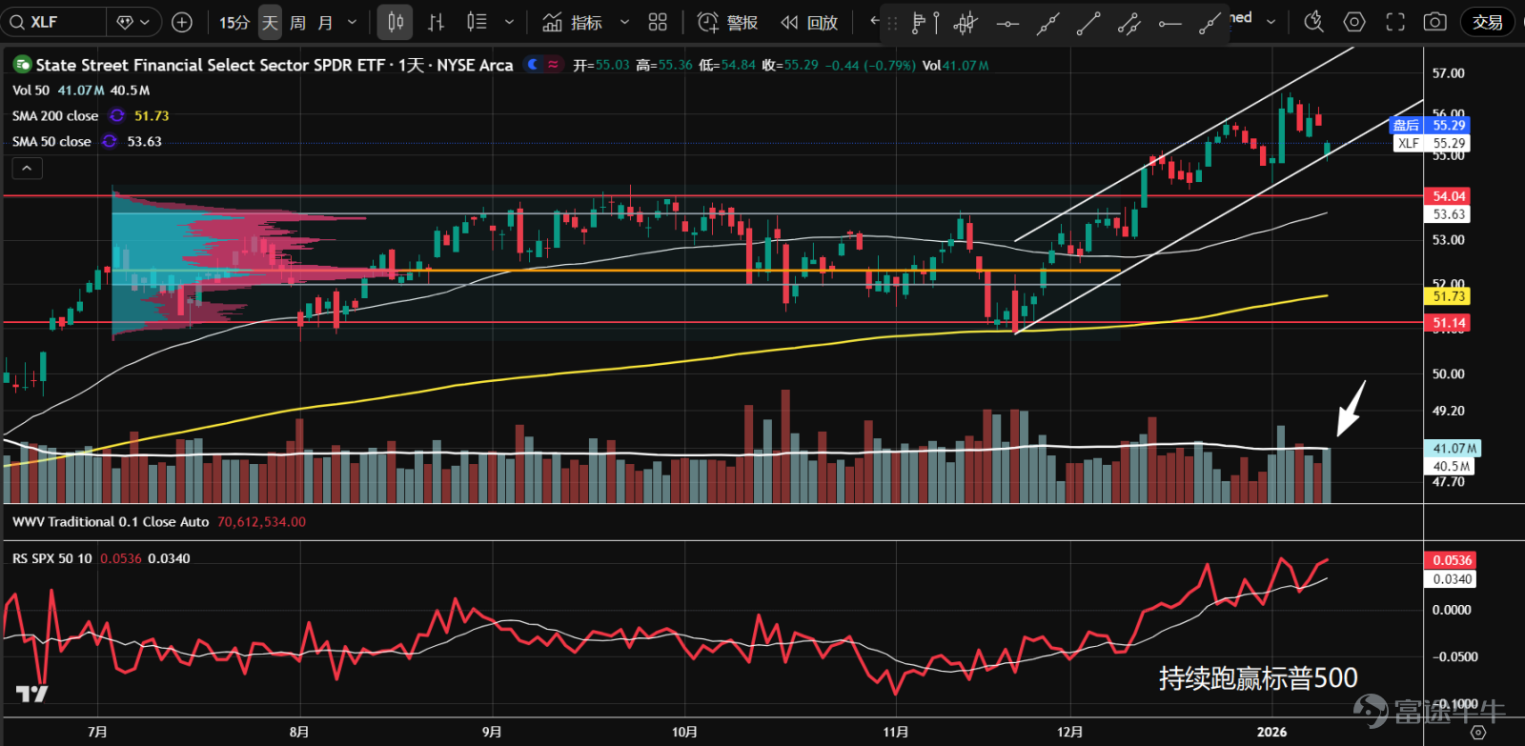Select the candlestick pattern drawing tool
Image resolution: width=1525 pixels, height=746 pixels.
tap(966, 23)
